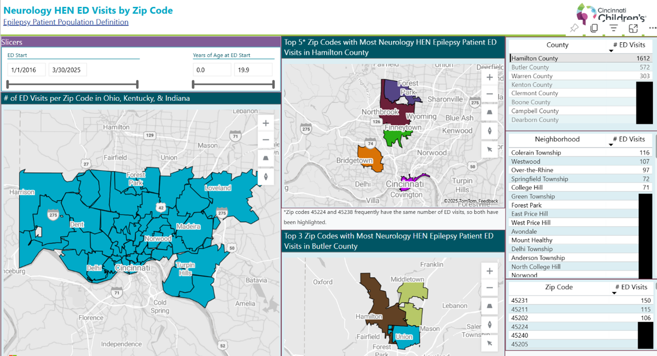
Task: Click the selection arrow tool on the Hamilton map
Action: click(x=489, y=149)
